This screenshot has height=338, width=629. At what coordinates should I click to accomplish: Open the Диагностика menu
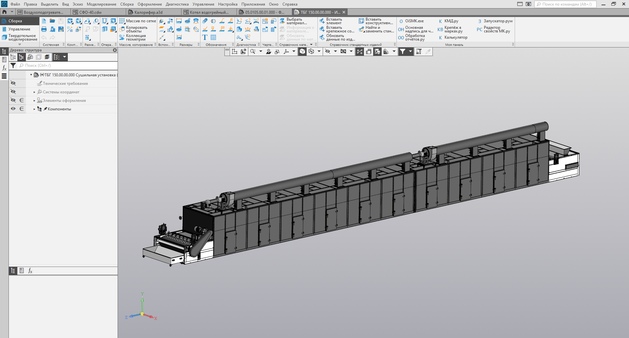[177, 4]
